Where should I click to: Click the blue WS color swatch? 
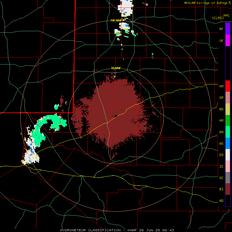point(228,143)
